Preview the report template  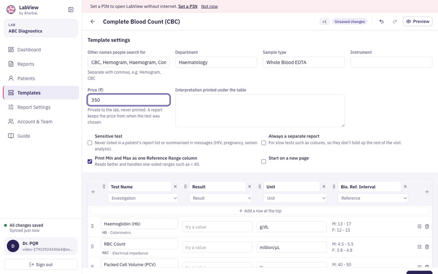coord(418,22)
